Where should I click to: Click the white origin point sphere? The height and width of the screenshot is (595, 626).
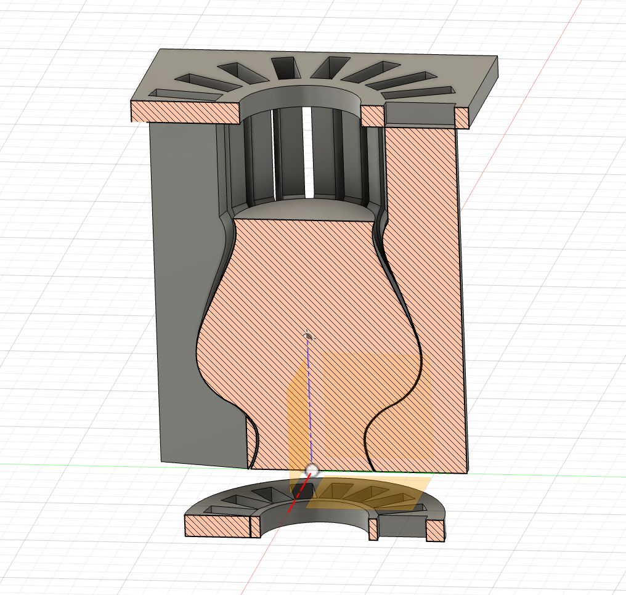(x=312, y=471)
